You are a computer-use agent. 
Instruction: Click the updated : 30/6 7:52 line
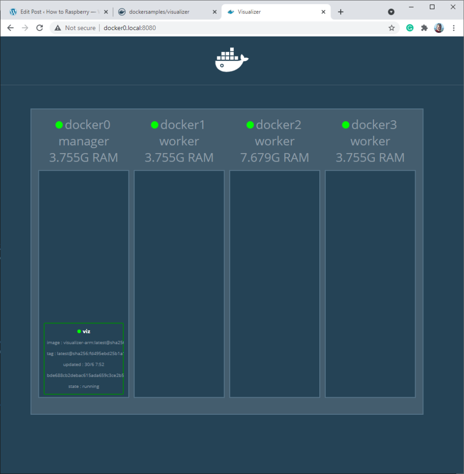click(84, 365)
